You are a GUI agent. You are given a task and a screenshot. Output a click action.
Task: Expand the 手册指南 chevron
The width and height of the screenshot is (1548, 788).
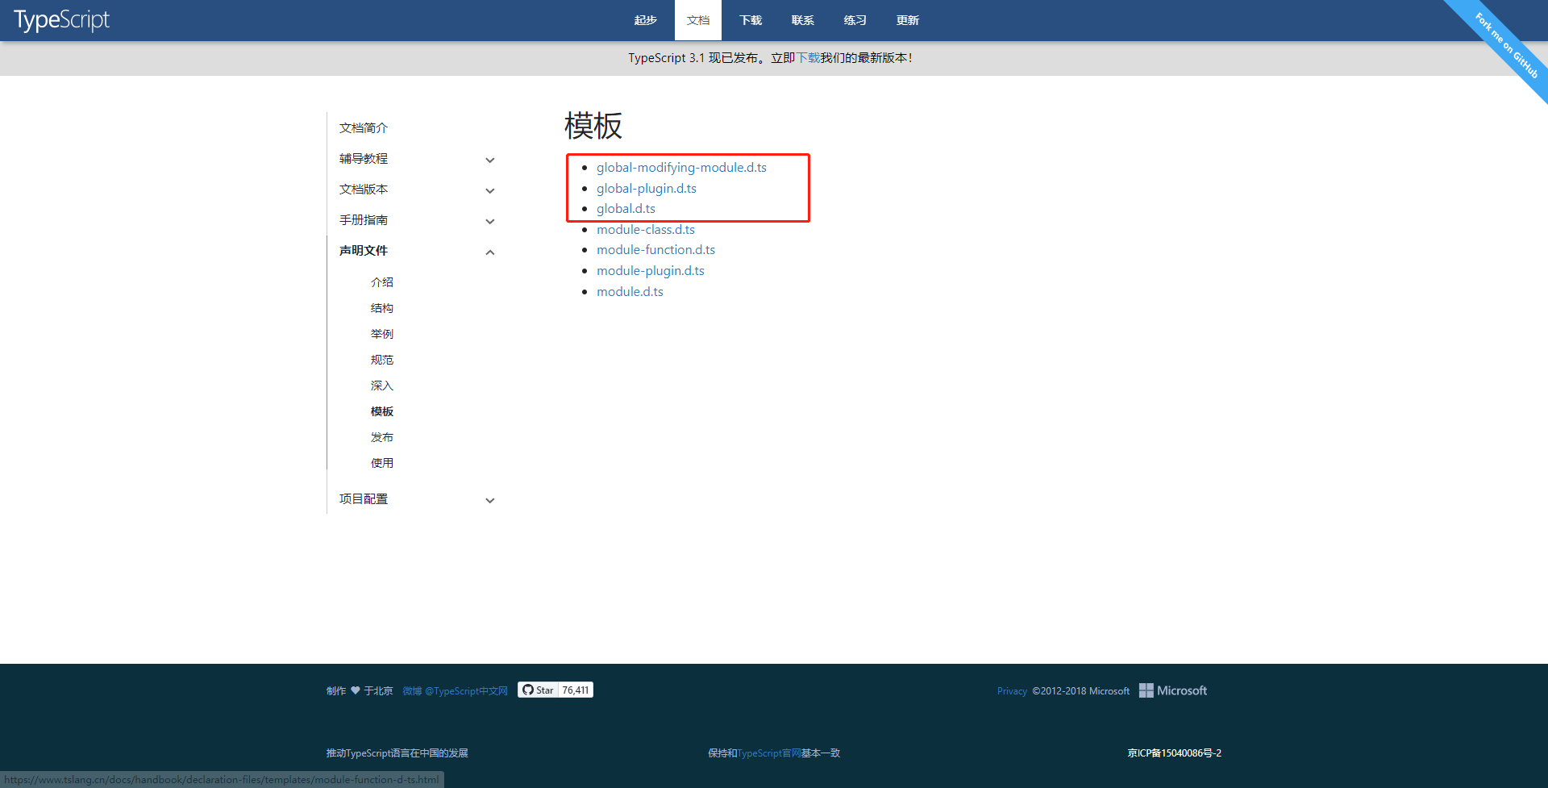[489, 222]
